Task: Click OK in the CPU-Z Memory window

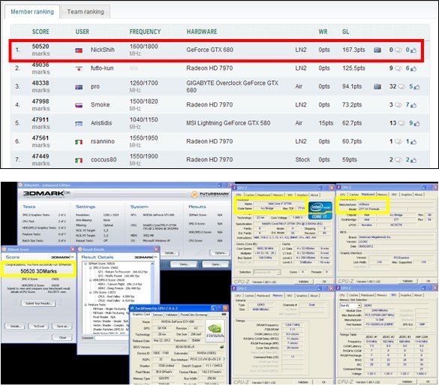Action: (324, 382)
